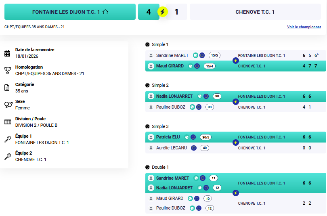Click Patricia ELU's green tennis ball icon
This screenshot has width=327, height=216.
pos(187,137)
